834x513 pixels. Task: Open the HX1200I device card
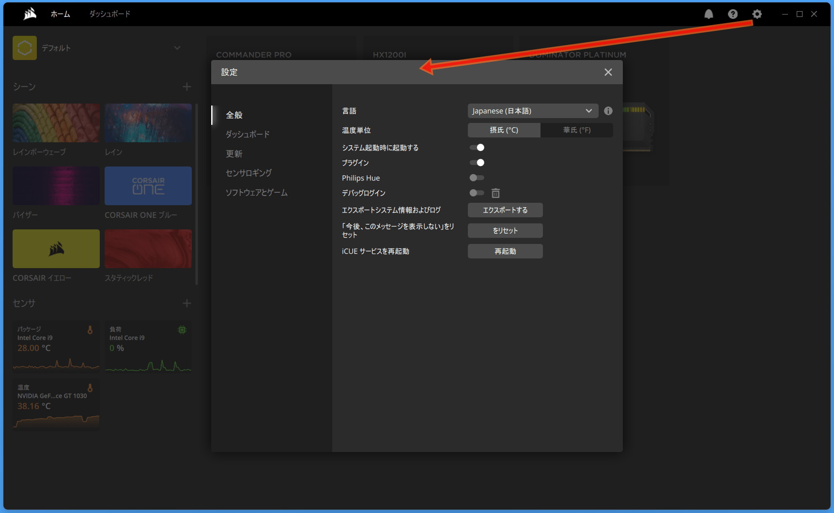[389, 55]
